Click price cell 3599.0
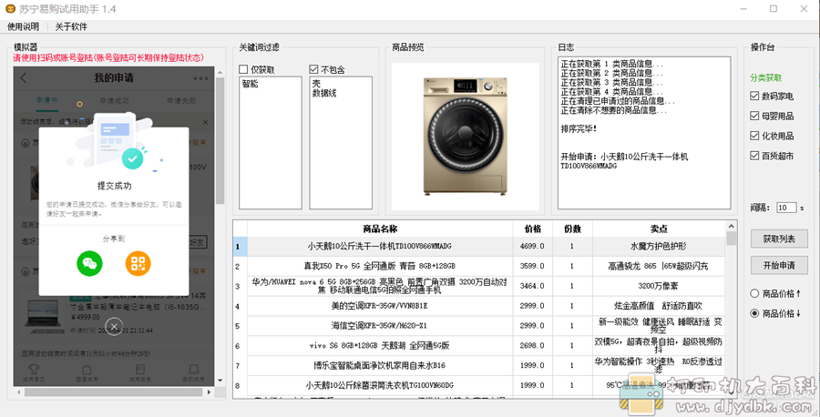This screenshot has height=417, width=820. point(532,266)
